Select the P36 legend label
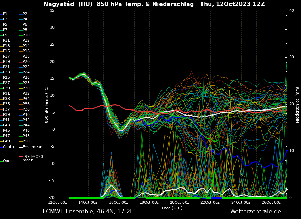This screenshot has height=219, width=301. (26, 104)
